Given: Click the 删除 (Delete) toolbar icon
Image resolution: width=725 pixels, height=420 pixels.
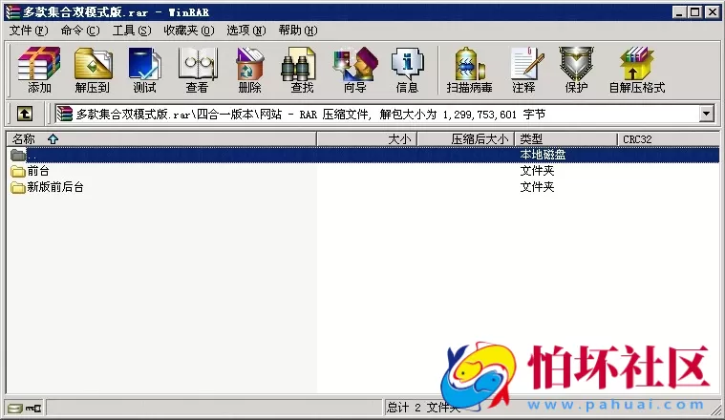Looking at the screenshot, I should (249, 70).
